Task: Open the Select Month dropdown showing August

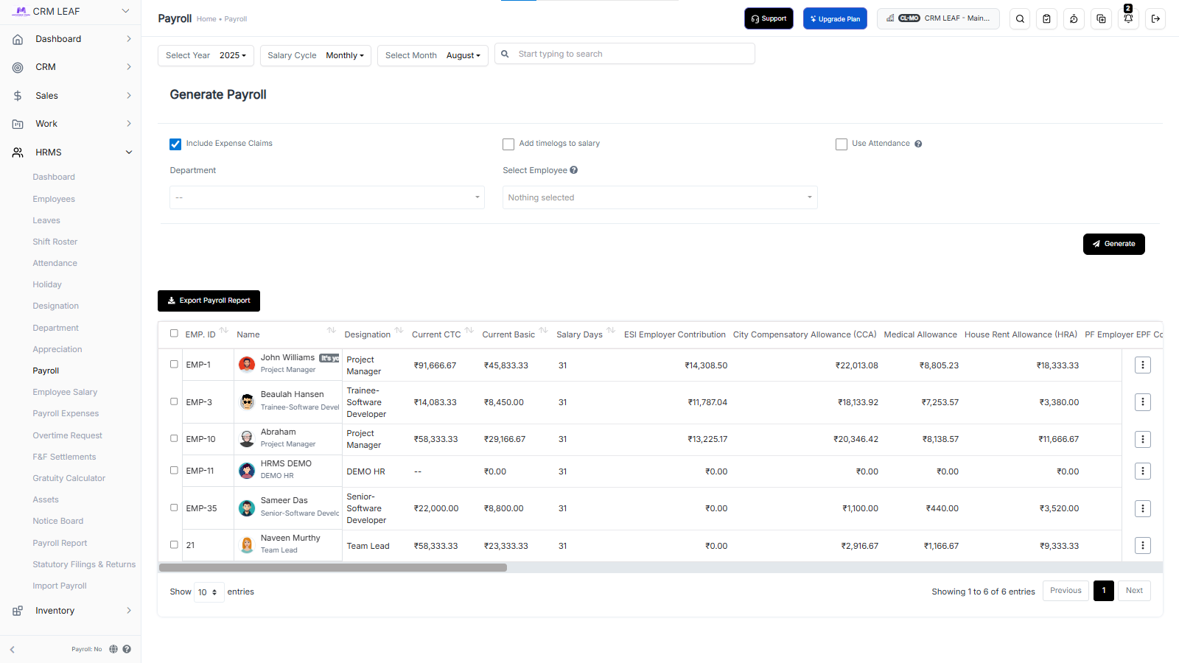Action: coord(463,55)
